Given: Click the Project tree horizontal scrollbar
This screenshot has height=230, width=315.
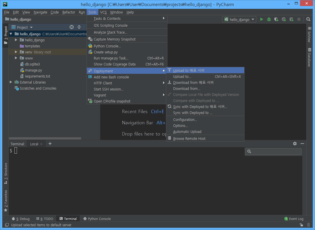Looking at the screenshot, I should tap(45, 138).
